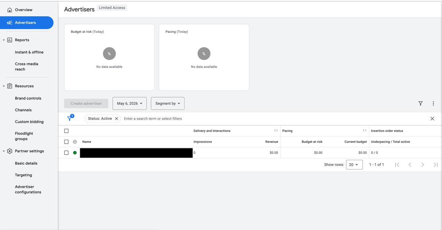Click the Name column header
The image size is (442, 230).
pos(87,142)
